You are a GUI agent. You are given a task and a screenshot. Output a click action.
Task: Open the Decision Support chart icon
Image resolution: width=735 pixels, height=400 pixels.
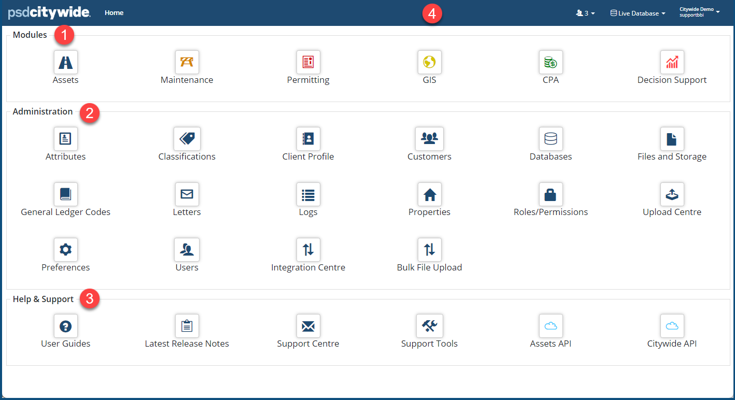click(672, 62)
